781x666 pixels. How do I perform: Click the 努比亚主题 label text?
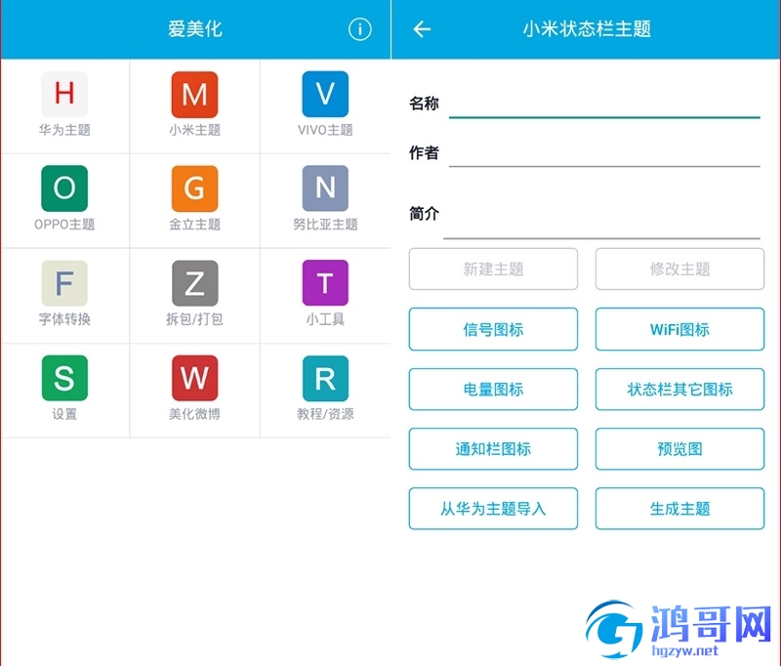coord(325,225)
